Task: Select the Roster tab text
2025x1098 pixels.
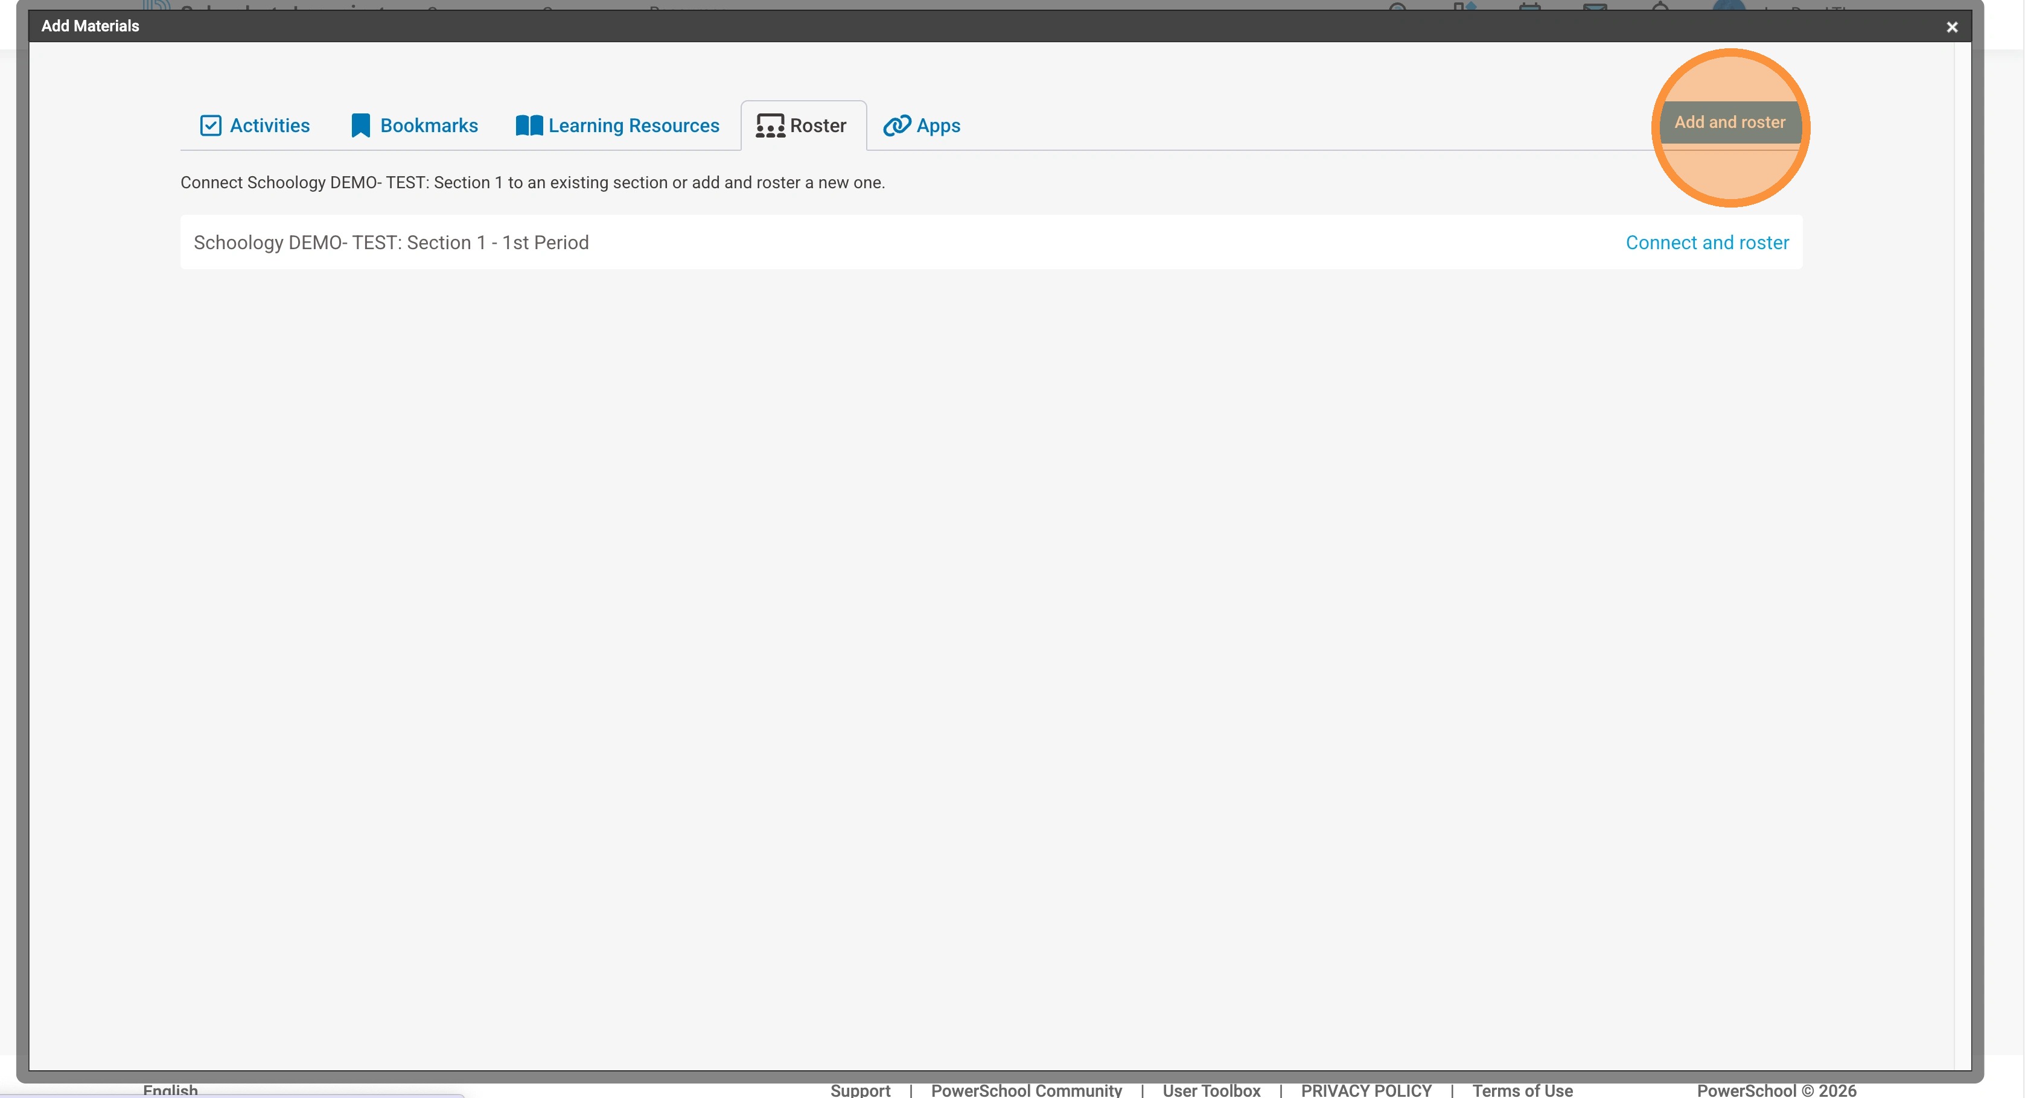Action: pyautogui.click(x=818, y=125)
